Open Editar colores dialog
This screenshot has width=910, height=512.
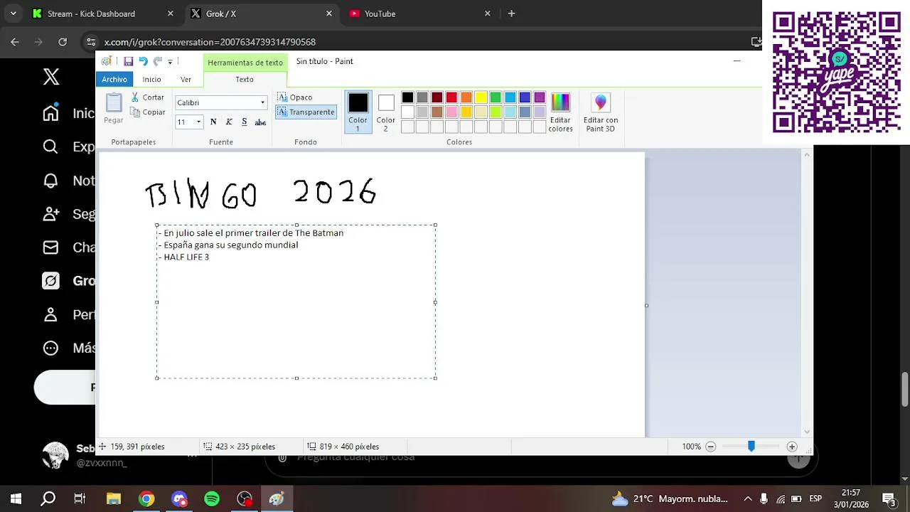[x=560, y=112]
